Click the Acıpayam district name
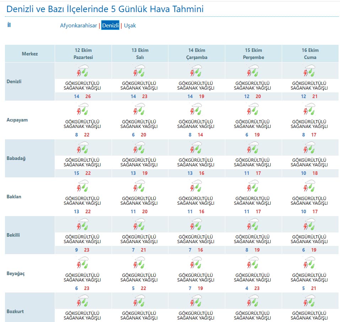 (17, 120)
